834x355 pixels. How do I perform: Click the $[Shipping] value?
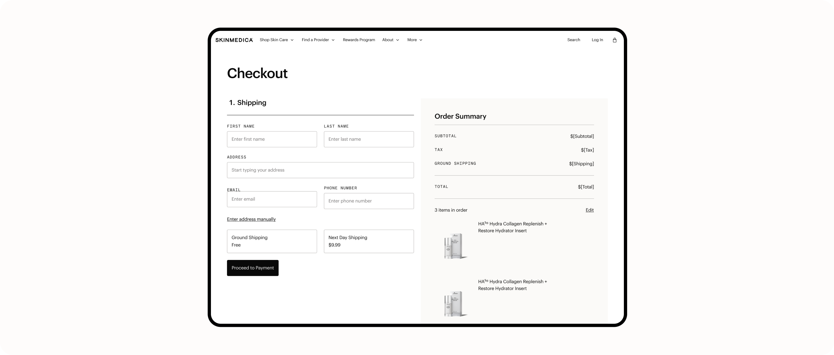pos(582,164)
